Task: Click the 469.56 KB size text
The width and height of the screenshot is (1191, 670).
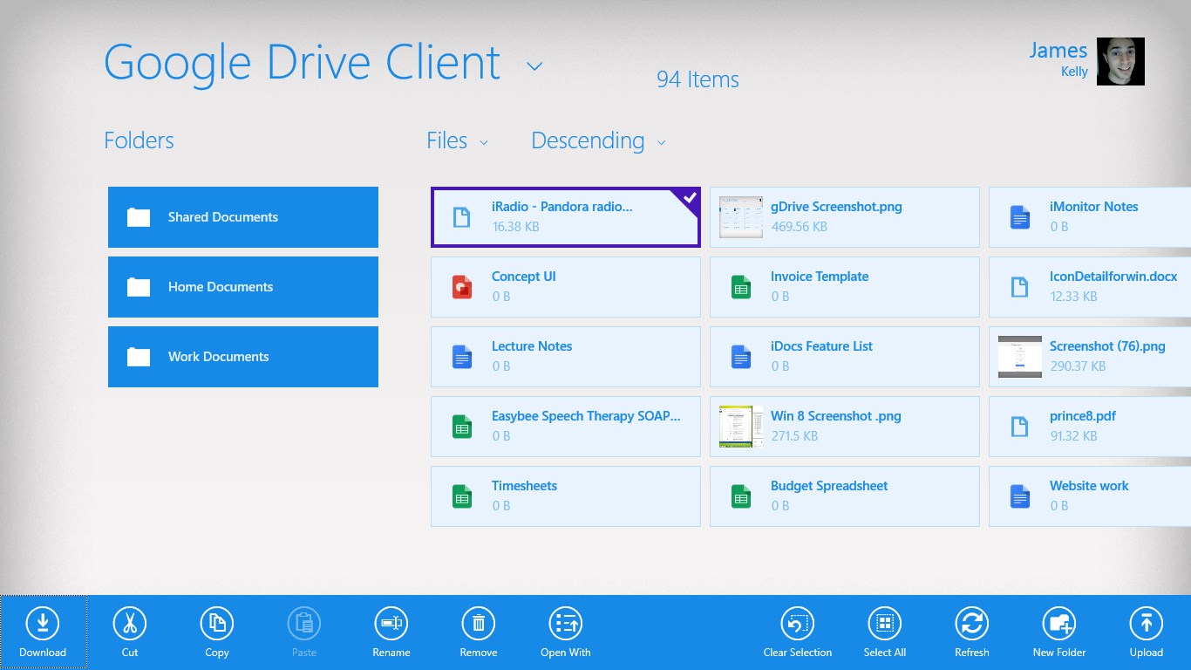Action: pos(800,227)
